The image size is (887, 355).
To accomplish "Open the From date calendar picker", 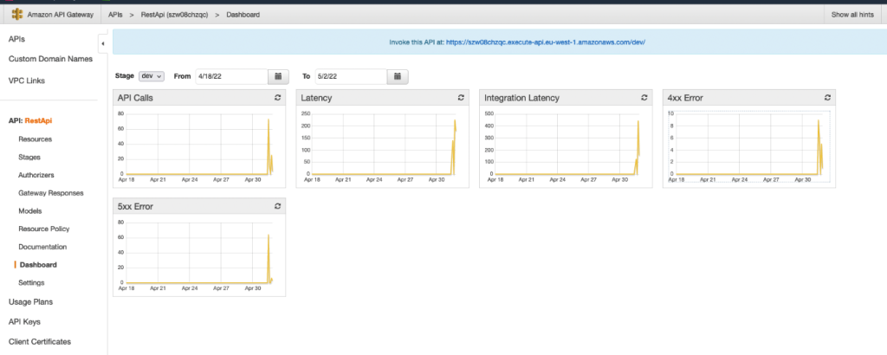I will 278,76.
